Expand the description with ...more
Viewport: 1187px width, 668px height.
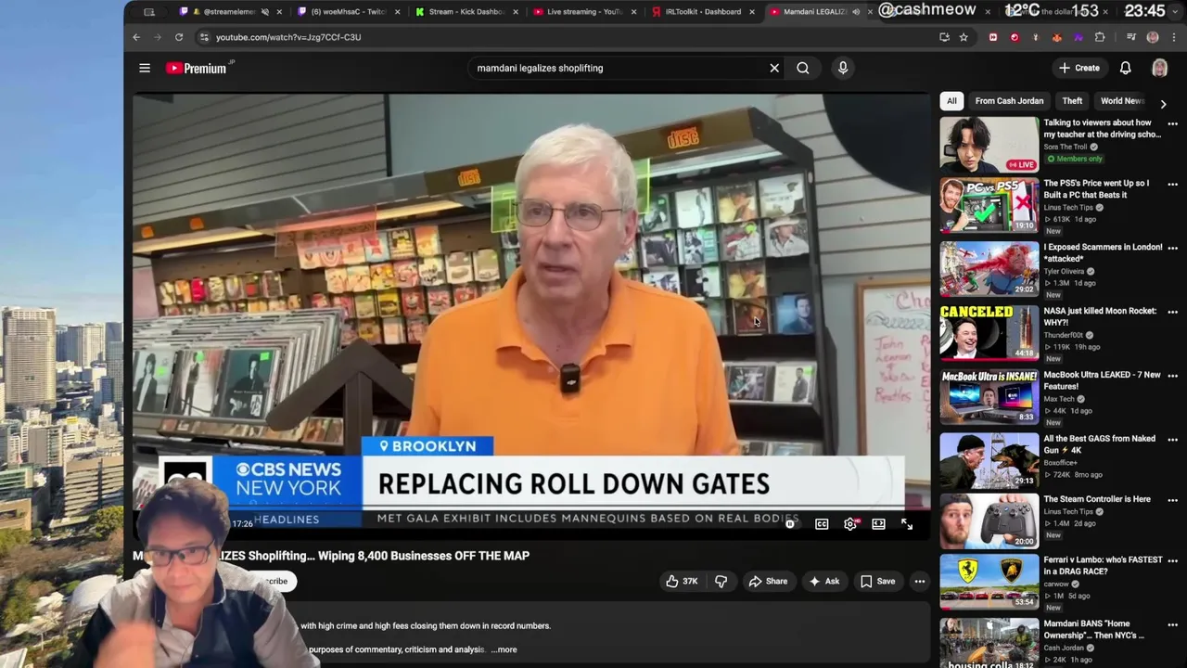click(x=504, y=649)
